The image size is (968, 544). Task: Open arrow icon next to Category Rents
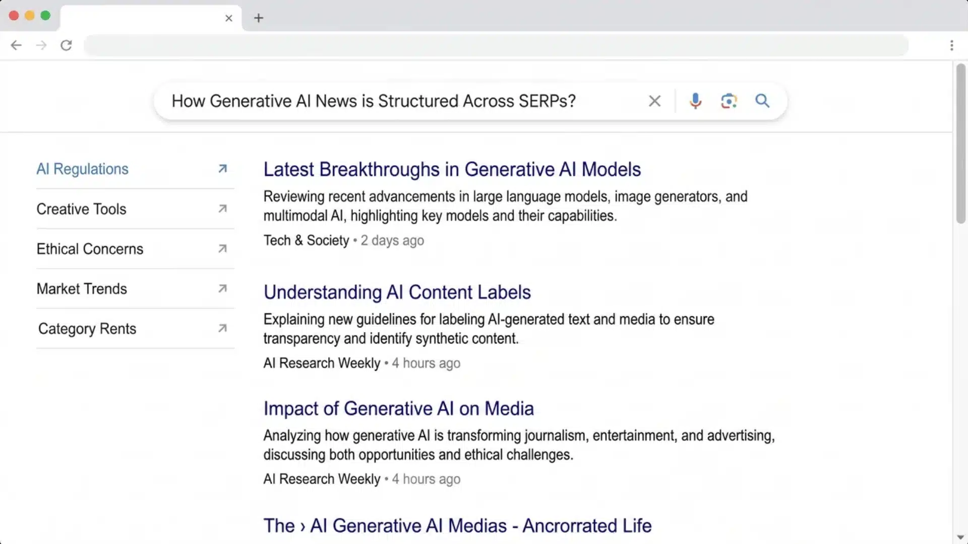pyautogui.click(x=222, y=328)
